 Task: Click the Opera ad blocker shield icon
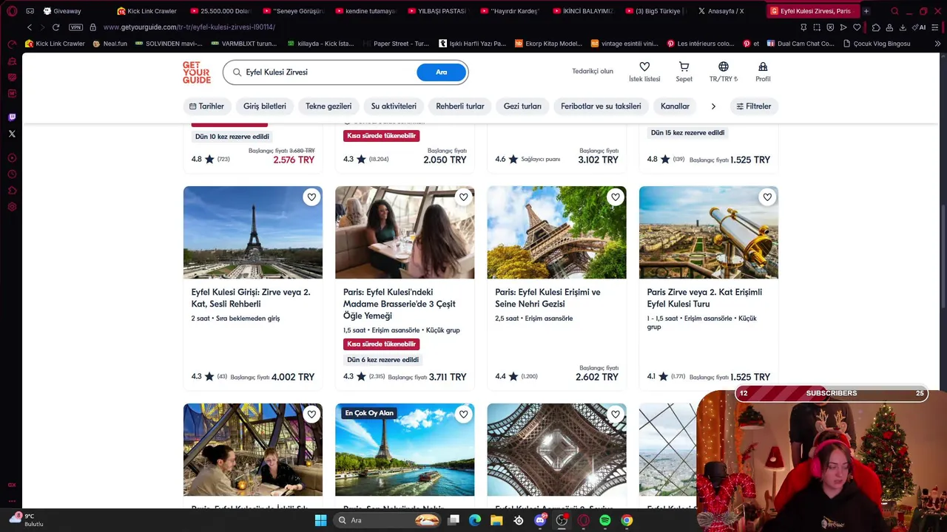(830, 27)
